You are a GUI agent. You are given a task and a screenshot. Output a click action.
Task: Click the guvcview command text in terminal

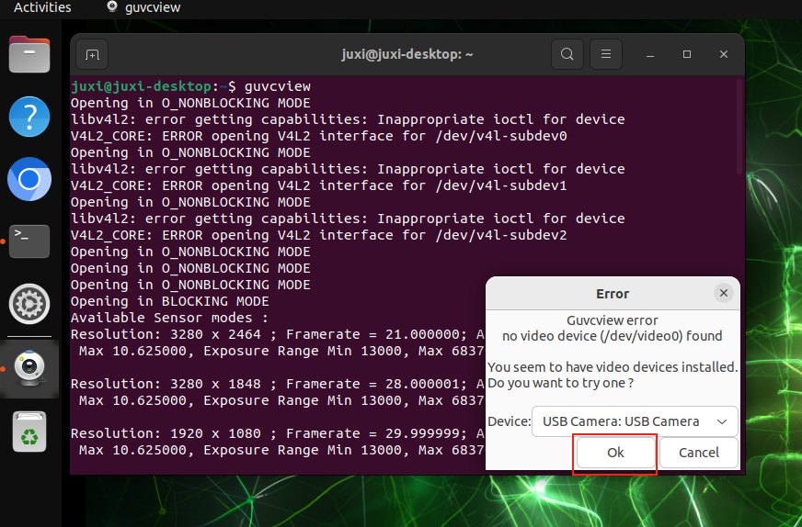point(278,86)
